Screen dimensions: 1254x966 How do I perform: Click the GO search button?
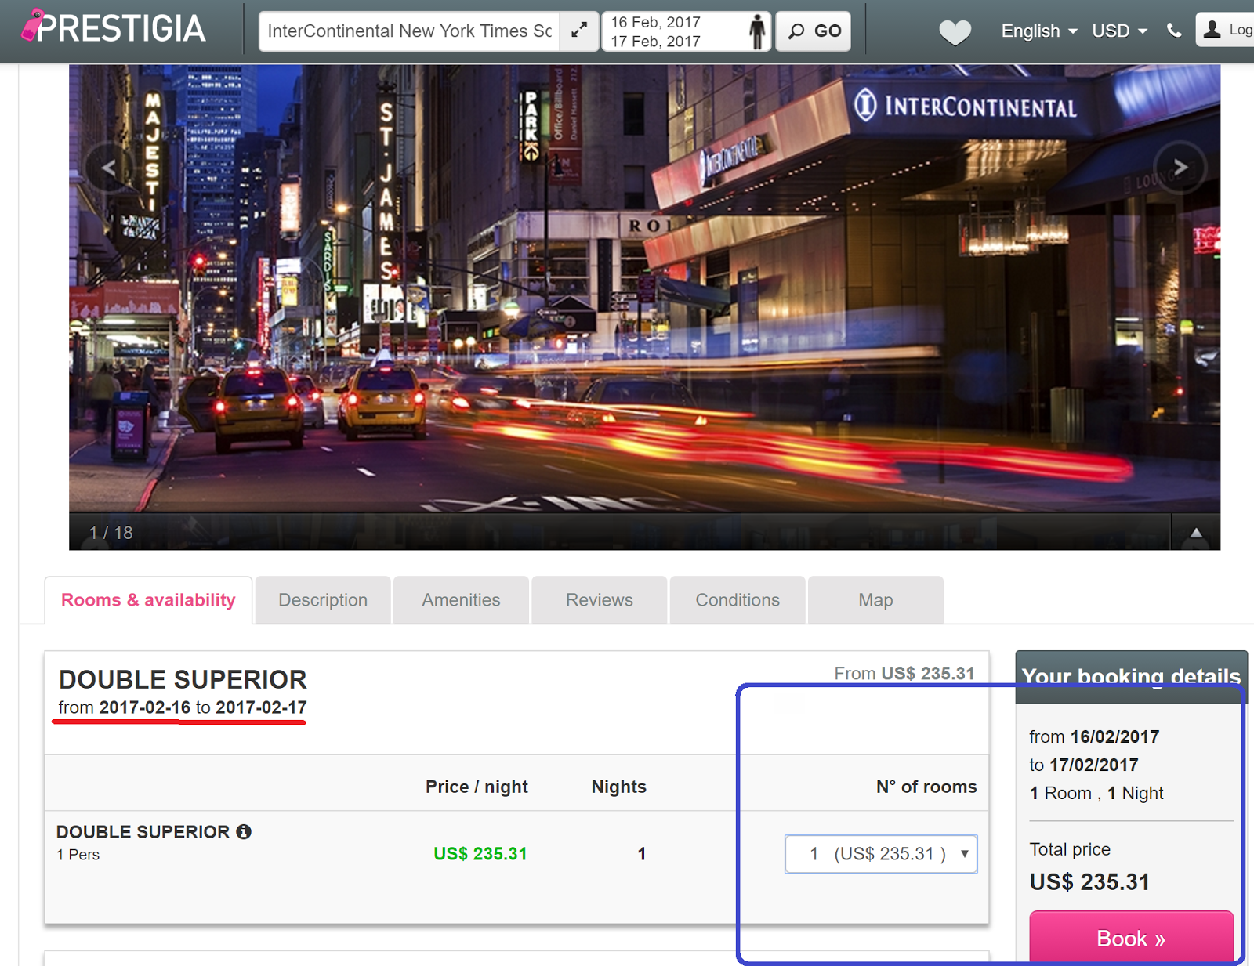coord(814,31)
